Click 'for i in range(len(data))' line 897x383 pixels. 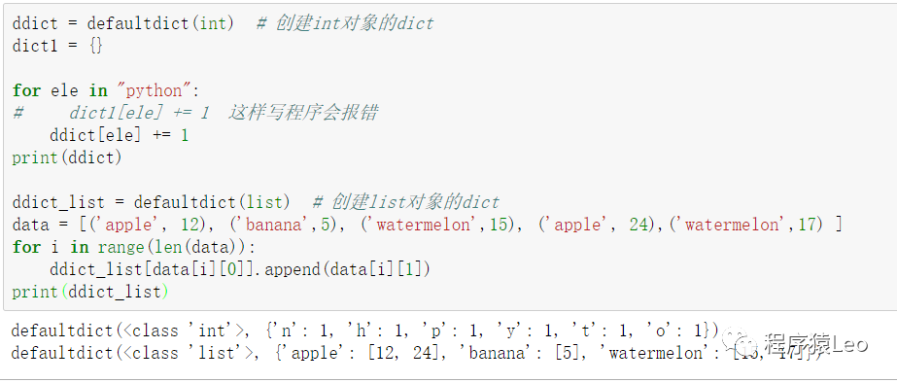pos(133,247)
